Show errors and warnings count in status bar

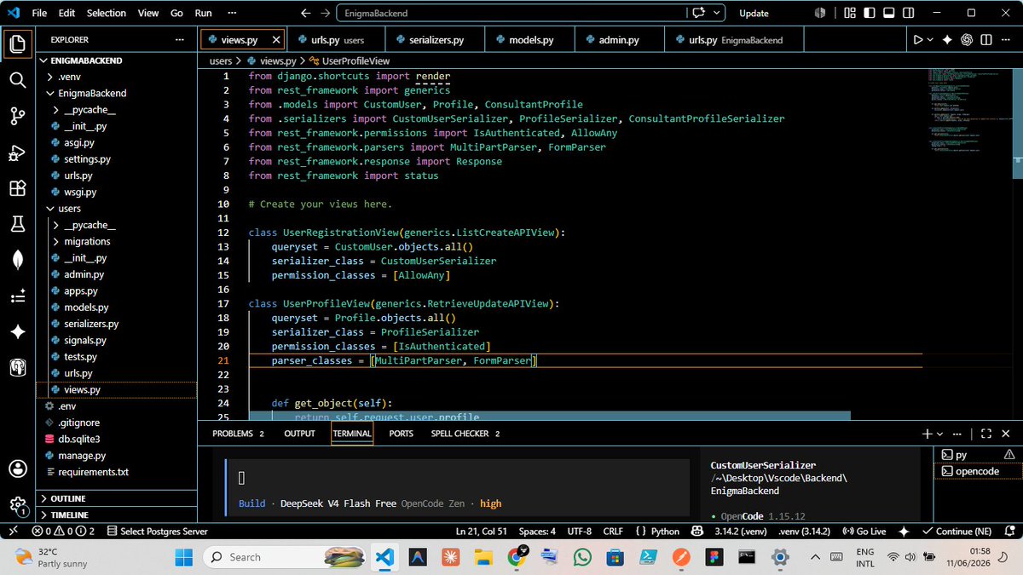point(63,531)
